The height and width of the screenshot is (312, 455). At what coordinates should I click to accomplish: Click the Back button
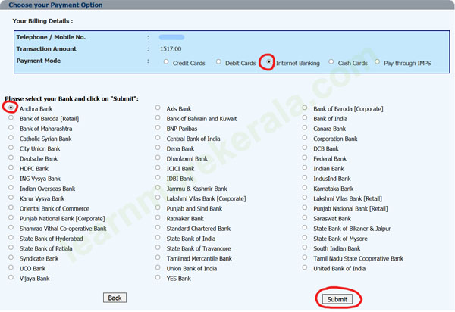click(x=115, y=298)
